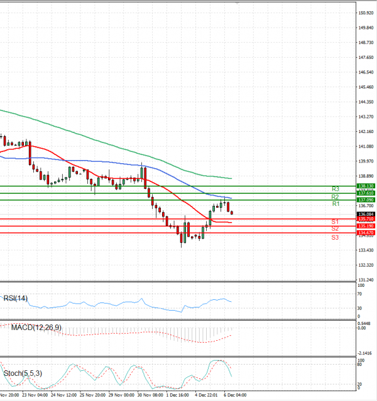Viewport: 377px width, 401px height.
Task: Click the 23 Nov 04:00 time label
Action: point(35,395)
